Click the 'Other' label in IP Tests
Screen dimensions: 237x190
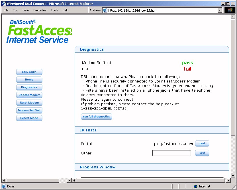click(x=86, y=153)
